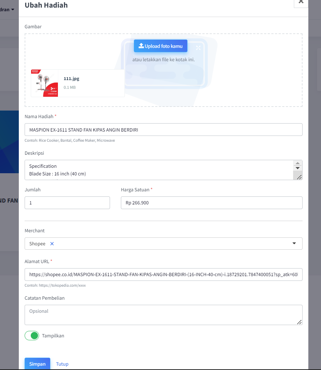Remove the Shopee merchant selection
The width and height of the screenshot is (321, 370).
[52, 244]
